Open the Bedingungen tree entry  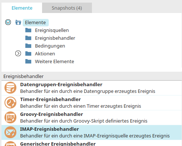[x=50, y=46]
